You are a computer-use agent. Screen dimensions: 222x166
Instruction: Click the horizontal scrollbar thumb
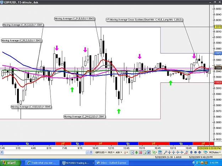tap(87, 152)
